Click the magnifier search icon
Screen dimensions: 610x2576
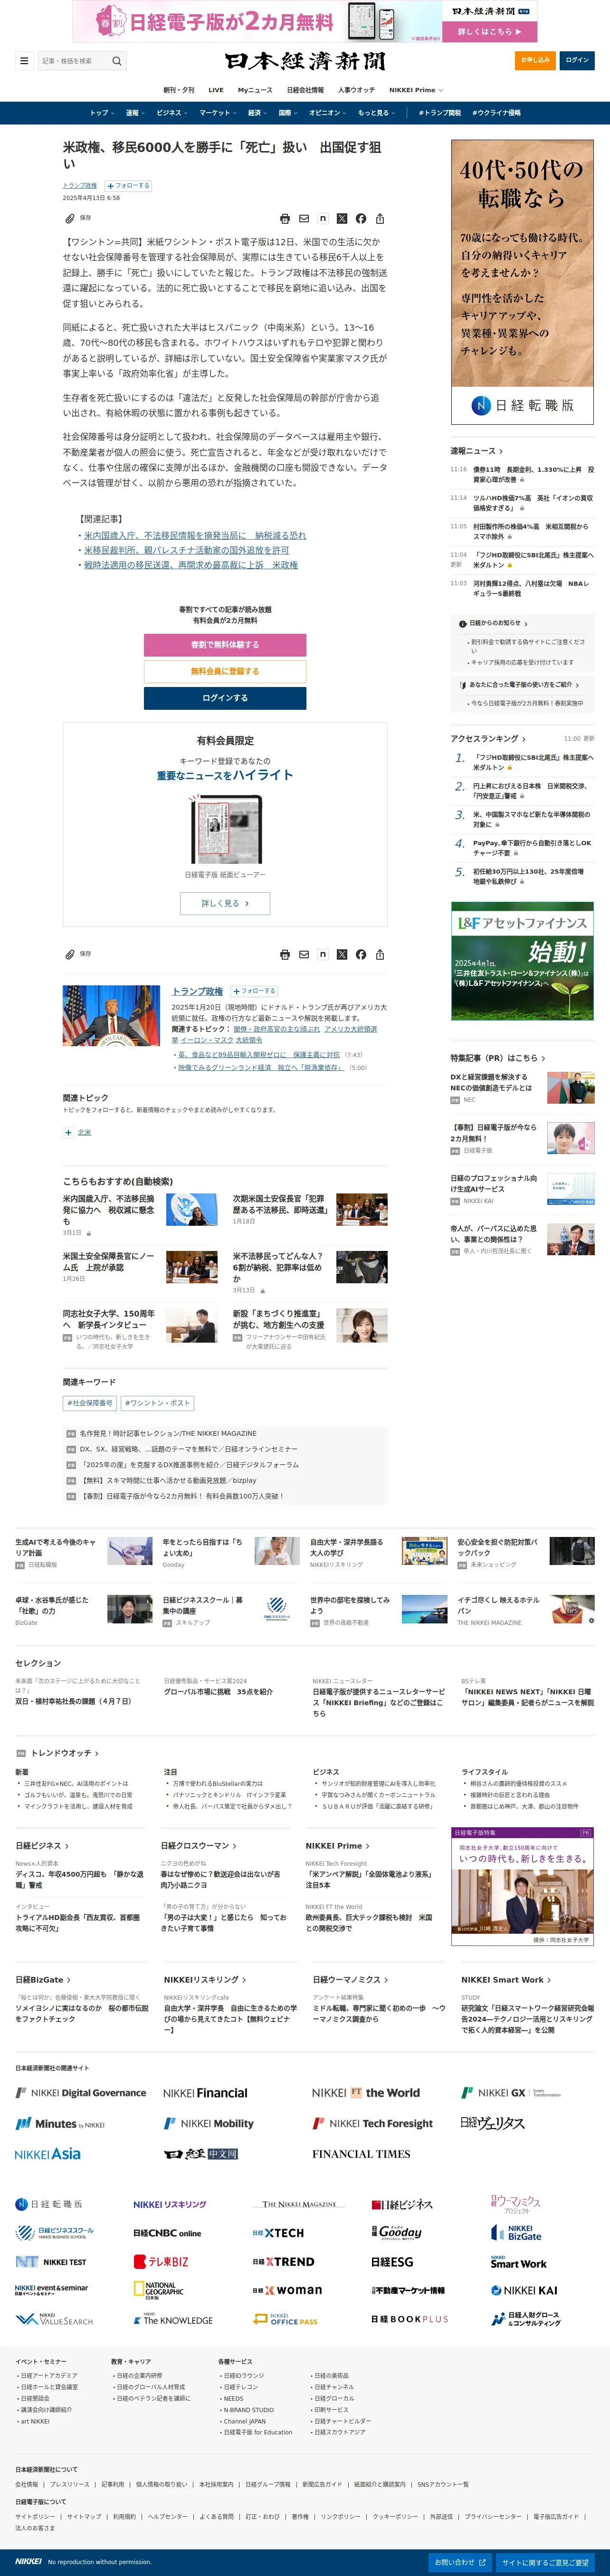[x=117, y=61]
